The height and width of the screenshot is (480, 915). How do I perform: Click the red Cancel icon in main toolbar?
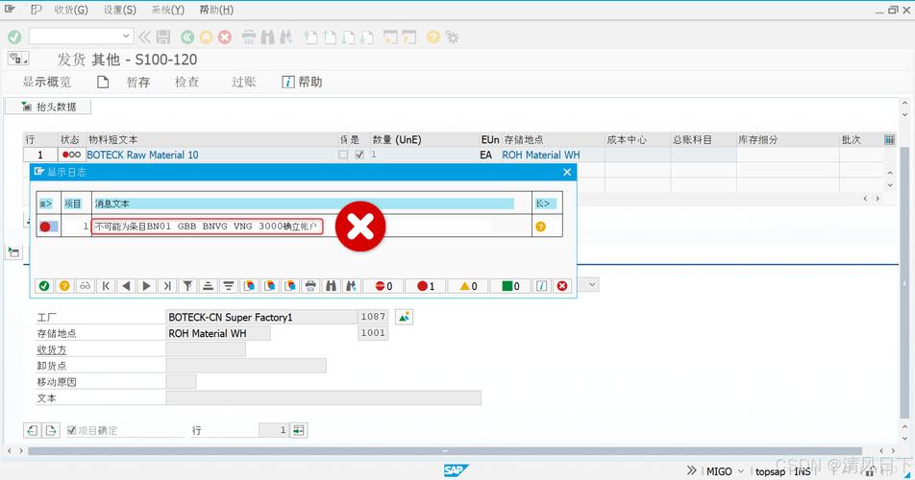[x=225, y=37]
